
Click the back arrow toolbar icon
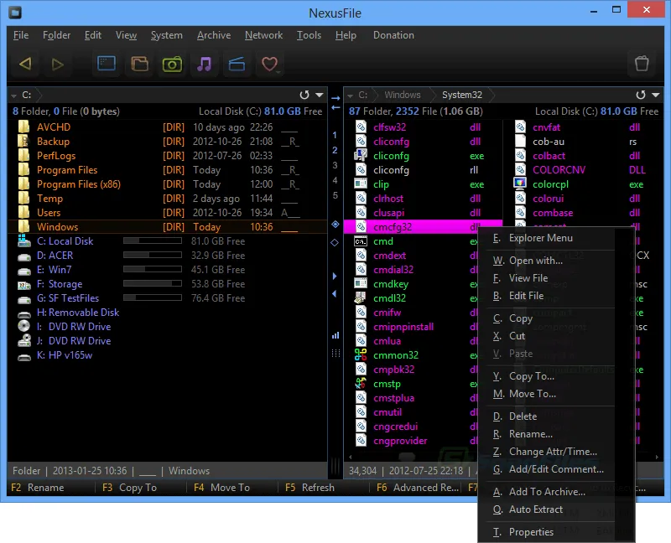[25, 65]
